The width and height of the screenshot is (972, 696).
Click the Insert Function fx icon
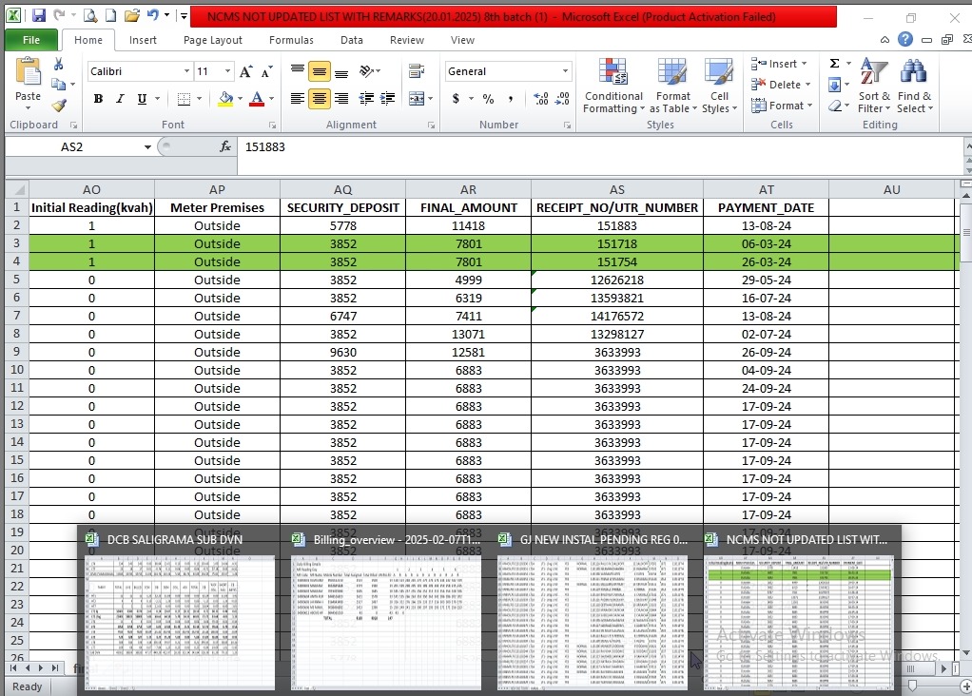[x=225, y=147]
